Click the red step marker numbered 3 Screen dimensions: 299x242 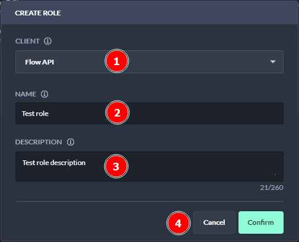tap(116, 166)
